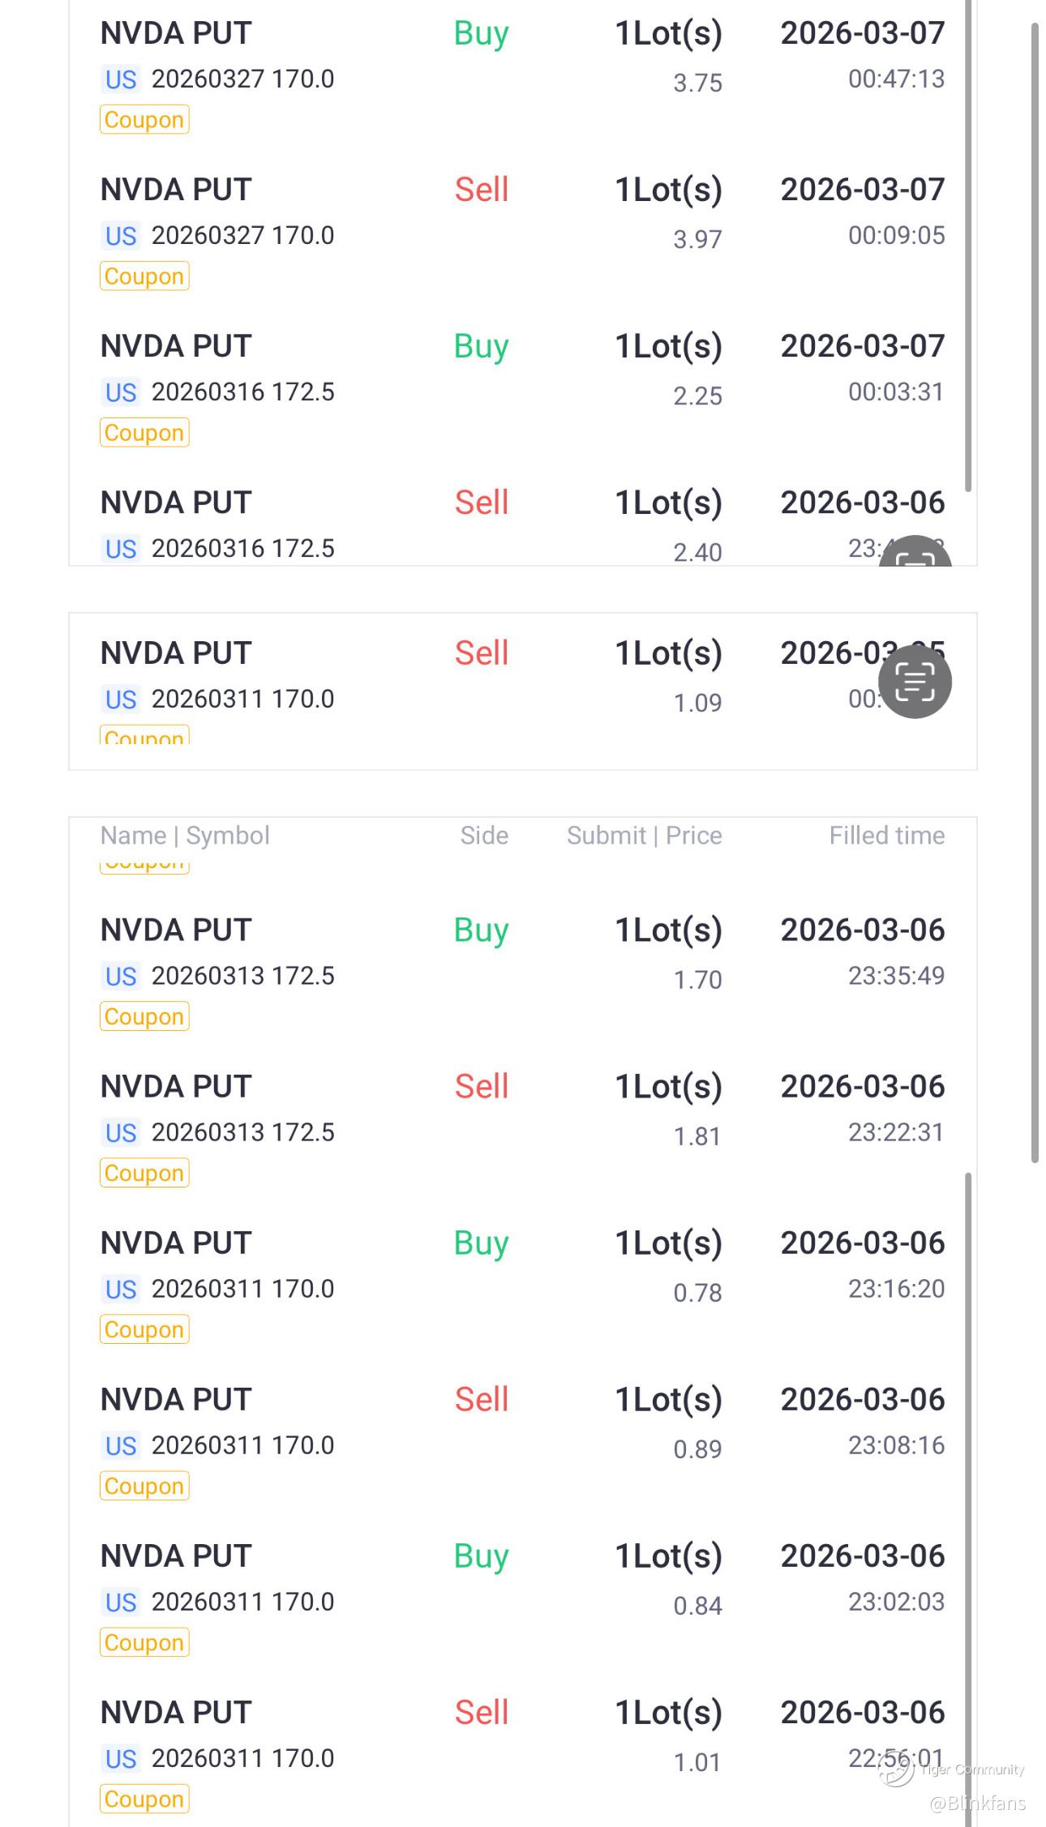The width and height of the screenshot is (1046, 1827).
Task: Click the @Blinkfans username watermark
Action: click(x=977, y=1803)
